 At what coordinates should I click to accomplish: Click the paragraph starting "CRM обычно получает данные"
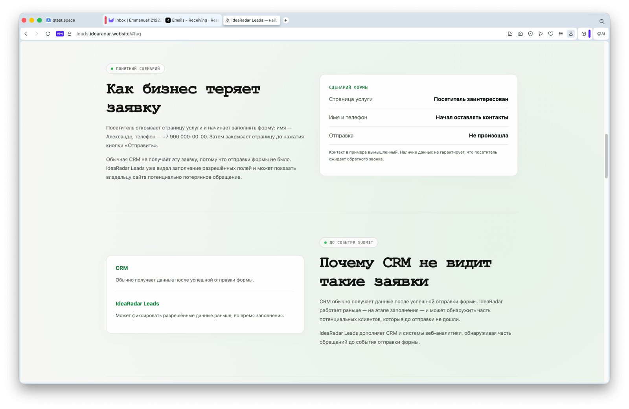[x=411, y=310]
